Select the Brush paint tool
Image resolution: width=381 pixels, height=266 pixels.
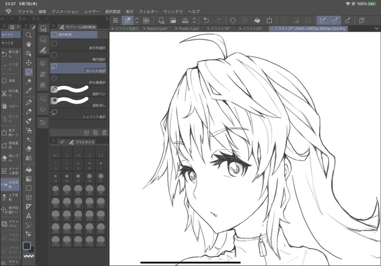tap(29, 121)
